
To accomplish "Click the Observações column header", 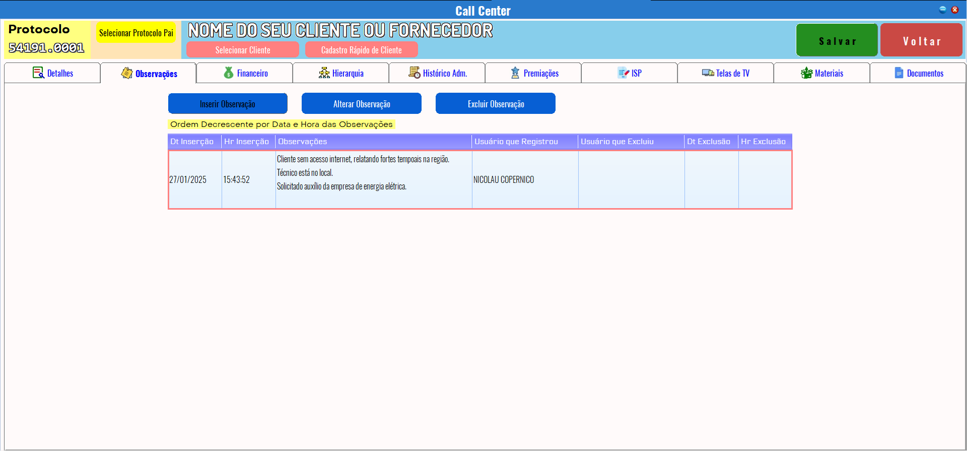I will 373,142.
